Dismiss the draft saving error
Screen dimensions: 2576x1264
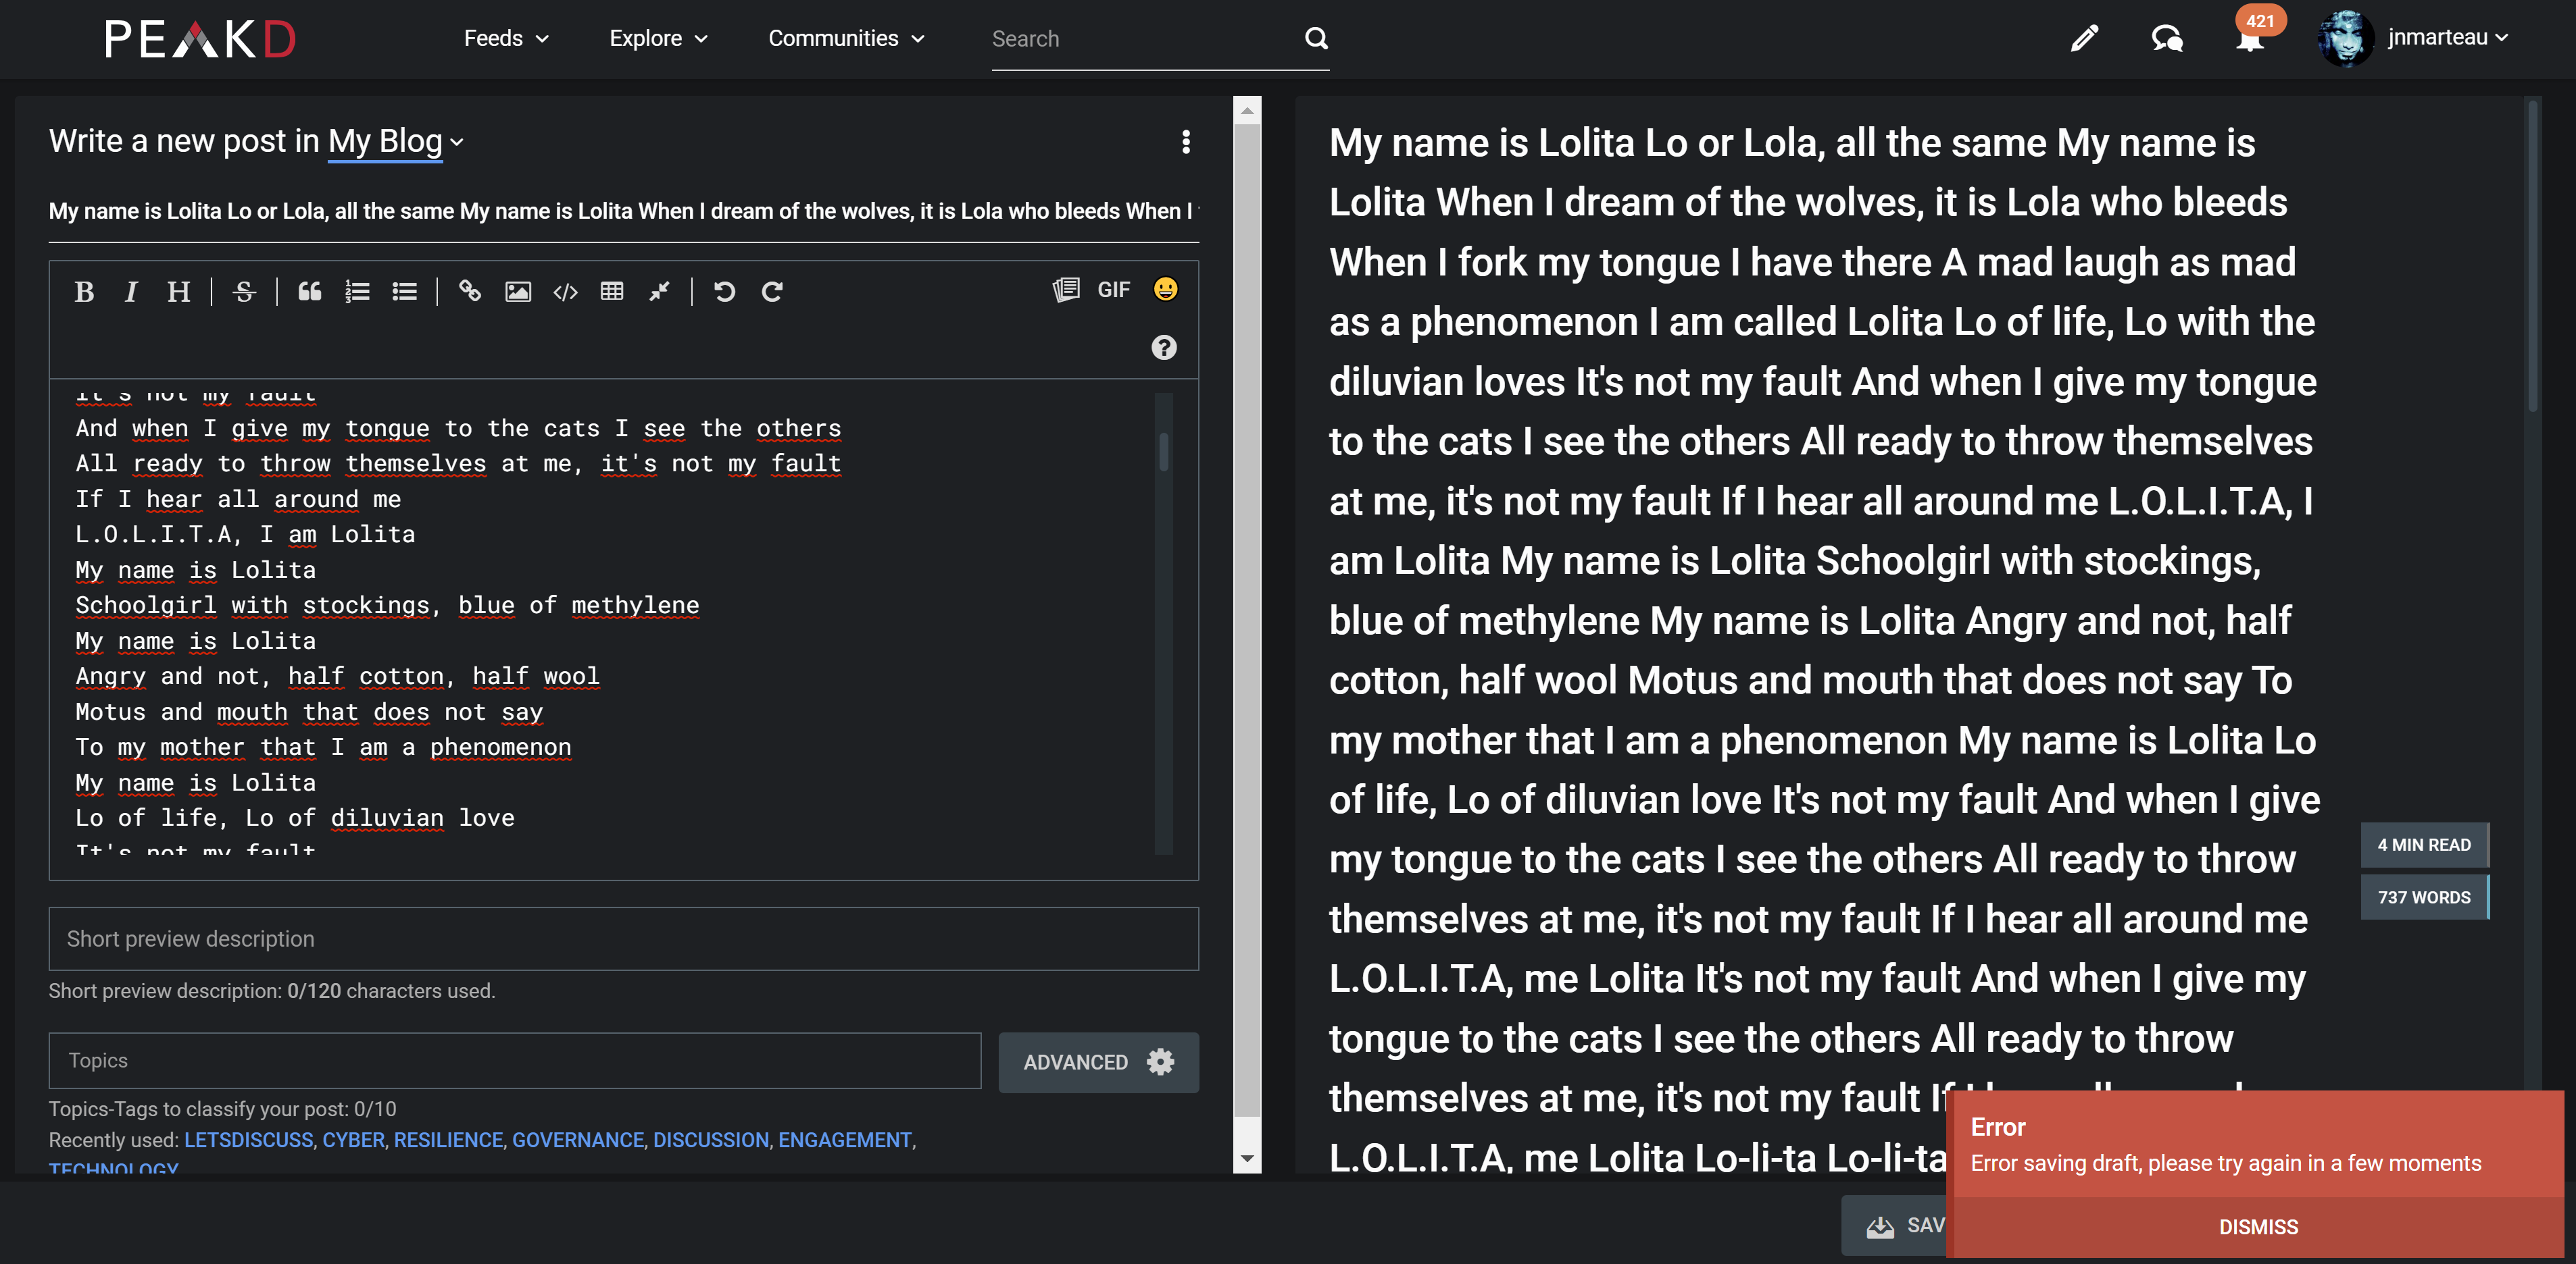tap(2257, 1226)
